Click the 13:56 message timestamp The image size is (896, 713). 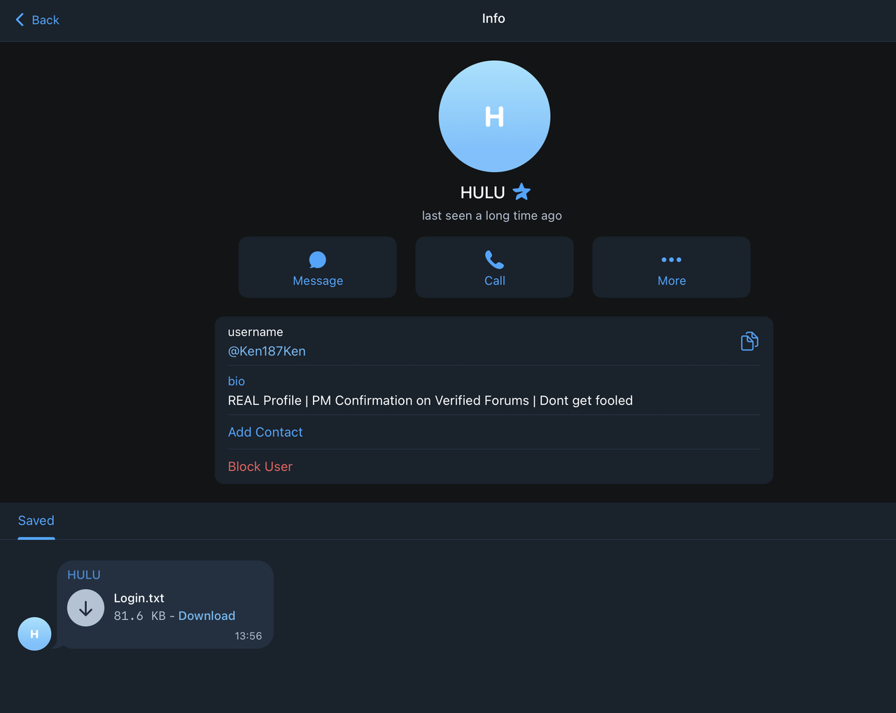[x=248, y=636]
